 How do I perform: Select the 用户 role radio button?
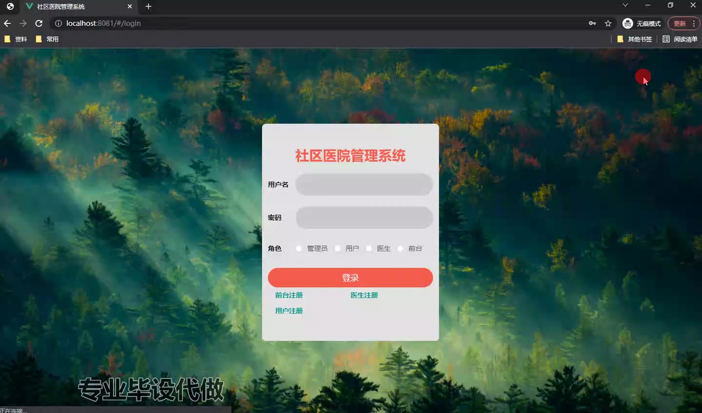337,248
